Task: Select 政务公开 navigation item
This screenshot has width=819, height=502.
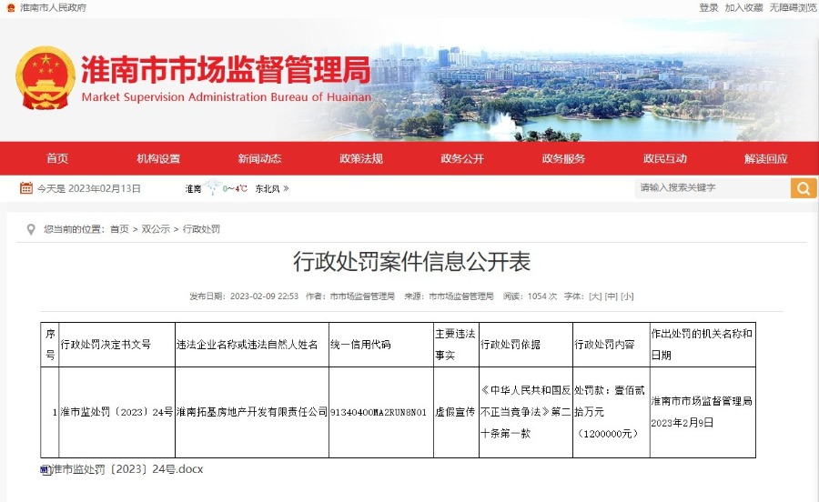Action: 462,158
